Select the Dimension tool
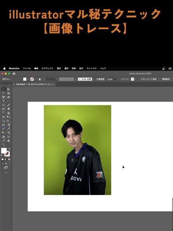173x231 pixels. coord(4,129)
